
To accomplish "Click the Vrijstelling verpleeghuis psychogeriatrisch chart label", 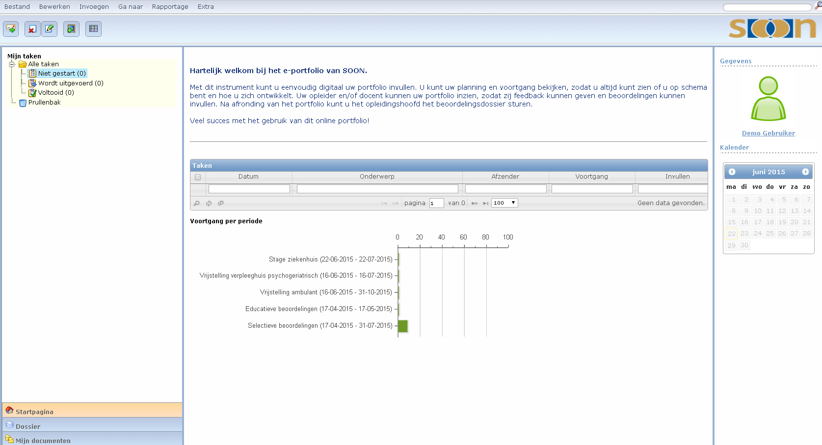I will coord(296,275).
